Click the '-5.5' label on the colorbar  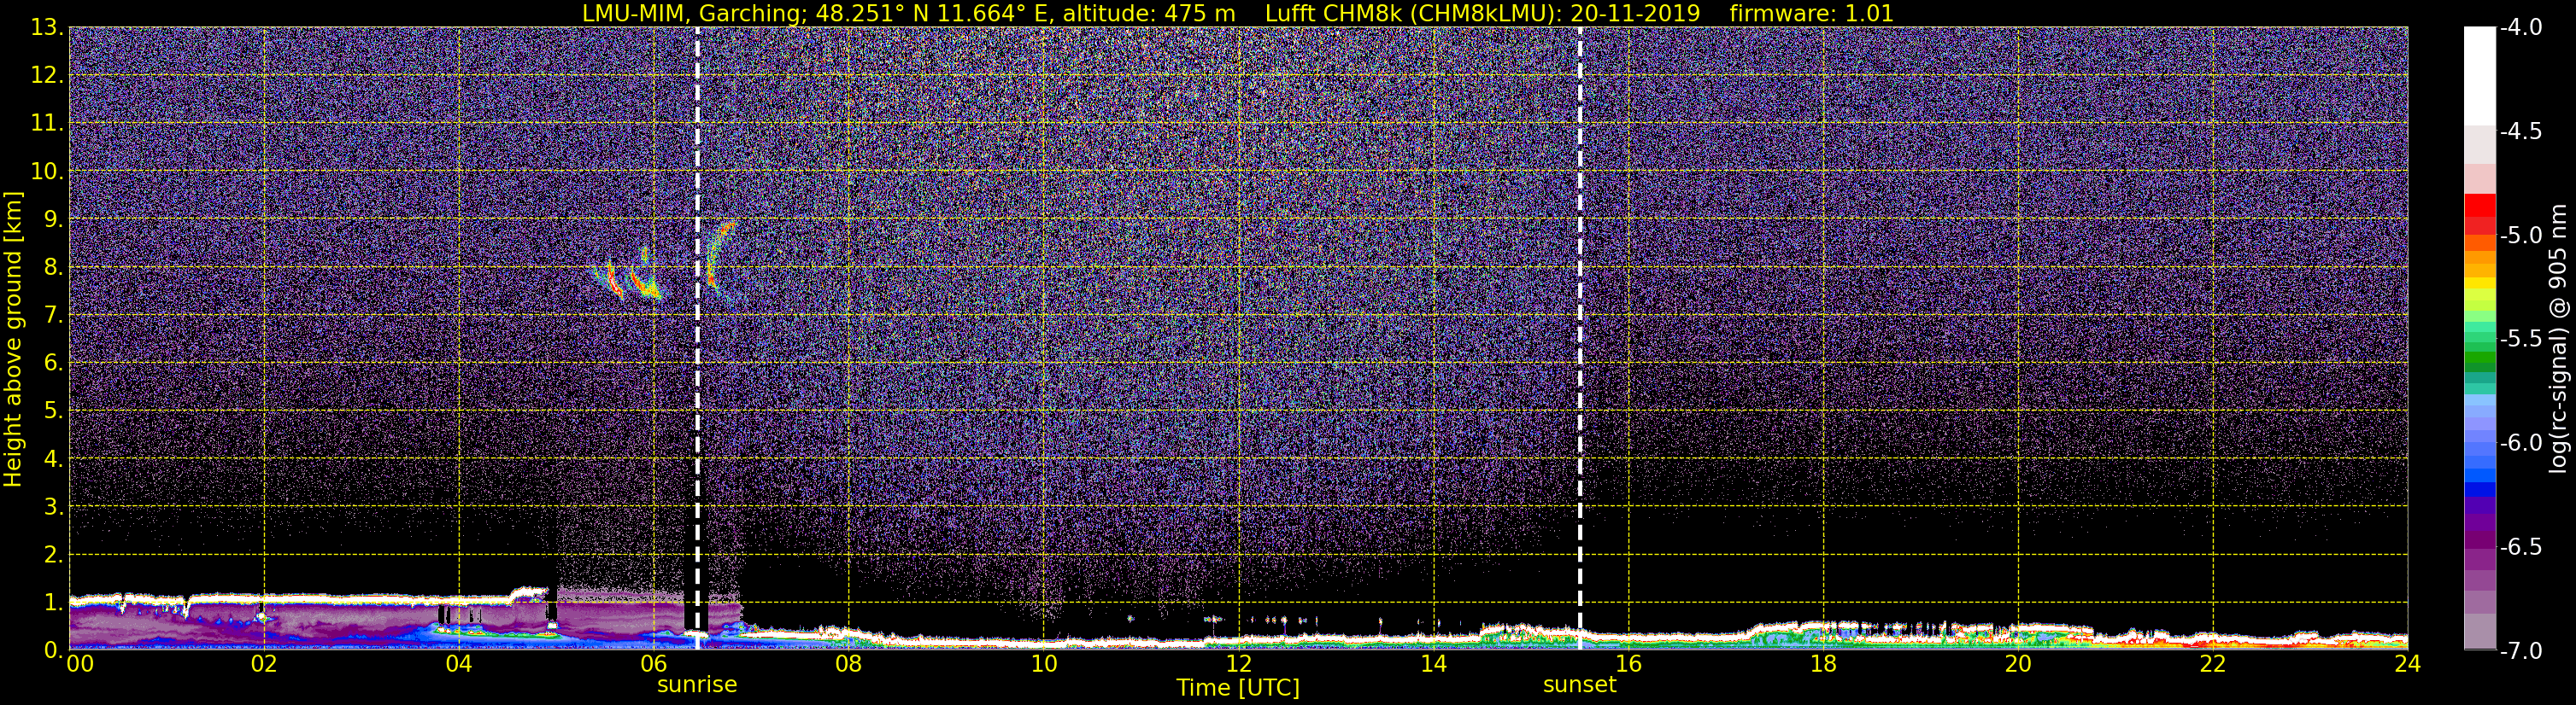(x=2520, y=340)
